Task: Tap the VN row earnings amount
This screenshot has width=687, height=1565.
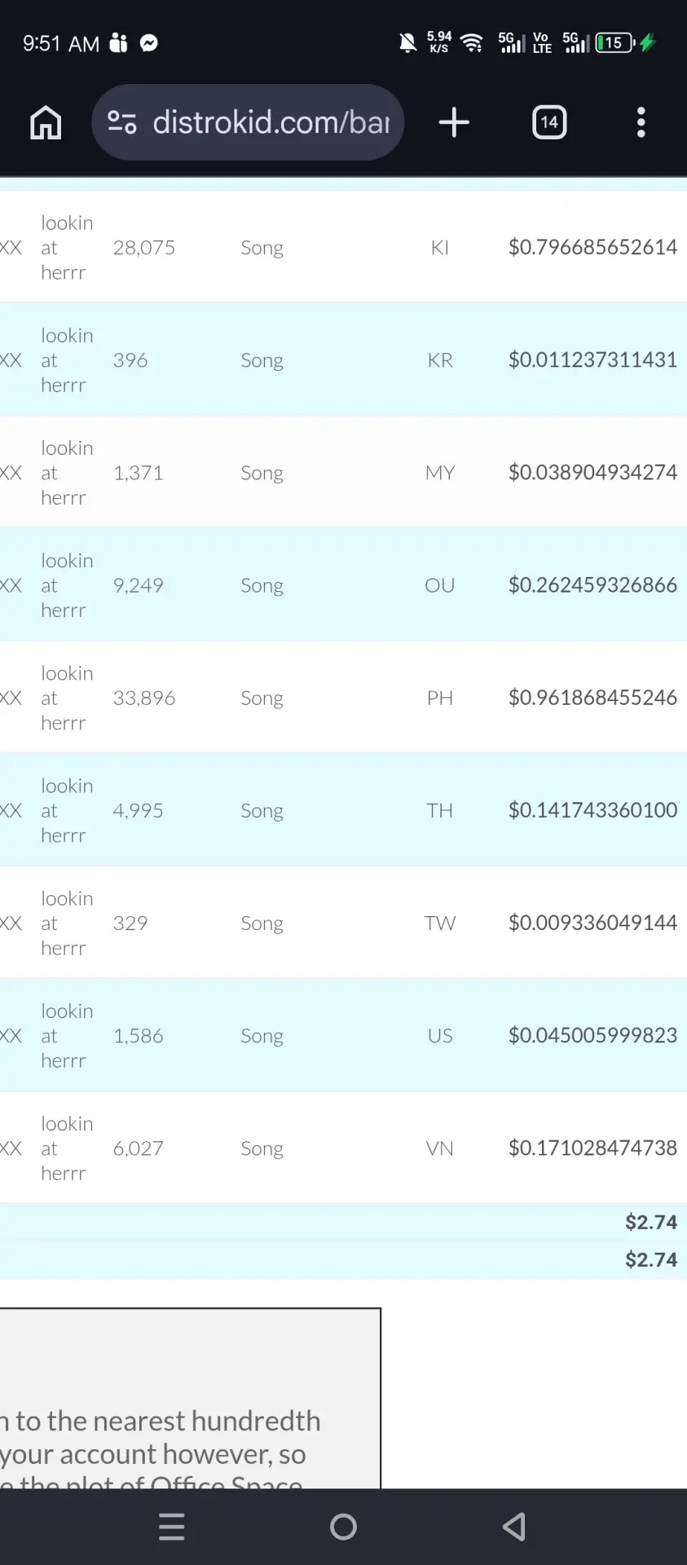Action: 592,1148
